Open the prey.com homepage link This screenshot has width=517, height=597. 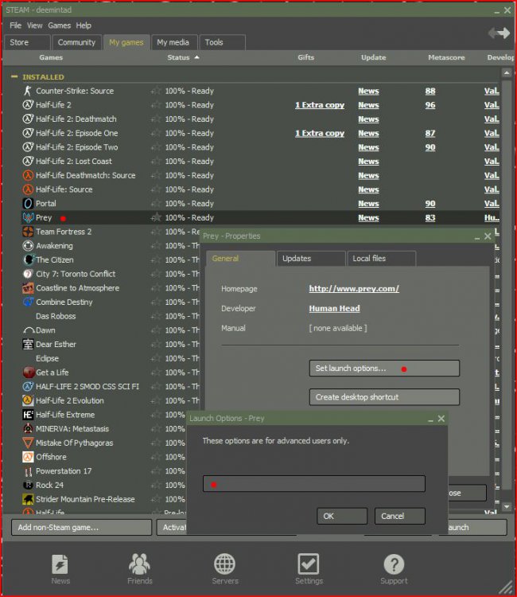(x=354, y=289)
